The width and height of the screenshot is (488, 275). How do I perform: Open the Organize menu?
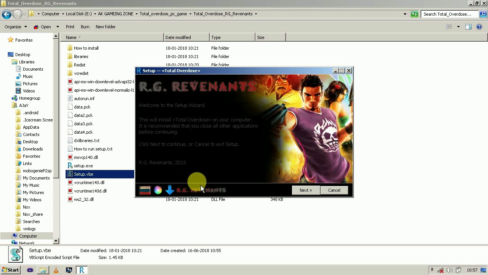pyautogui.click(x=16, y=27)
